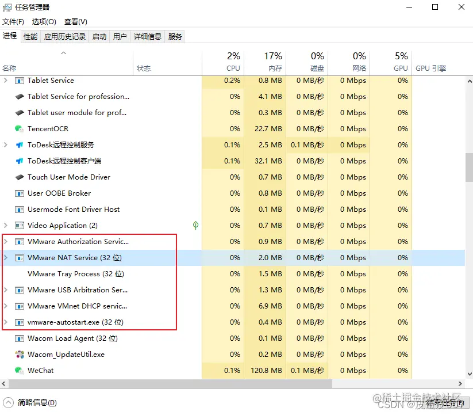Sort processes by 网络 column

click(349, 63)
